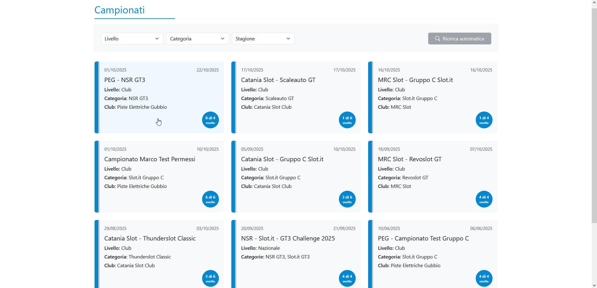
Task: Click the '4 di 4 svolte' badge on NSR - Slot.it - GT3 Challenge
Action: coord(347,278)
